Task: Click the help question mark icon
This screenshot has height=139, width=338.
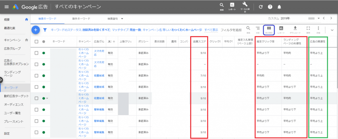Action: pyautogui.click(x=270, y=7)
